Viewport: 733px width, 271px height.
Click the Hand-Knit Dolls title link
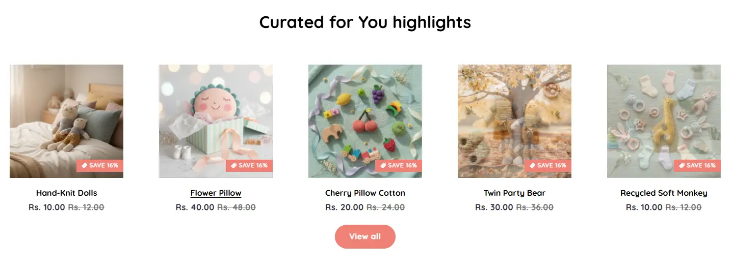click(x=66, y=193)
